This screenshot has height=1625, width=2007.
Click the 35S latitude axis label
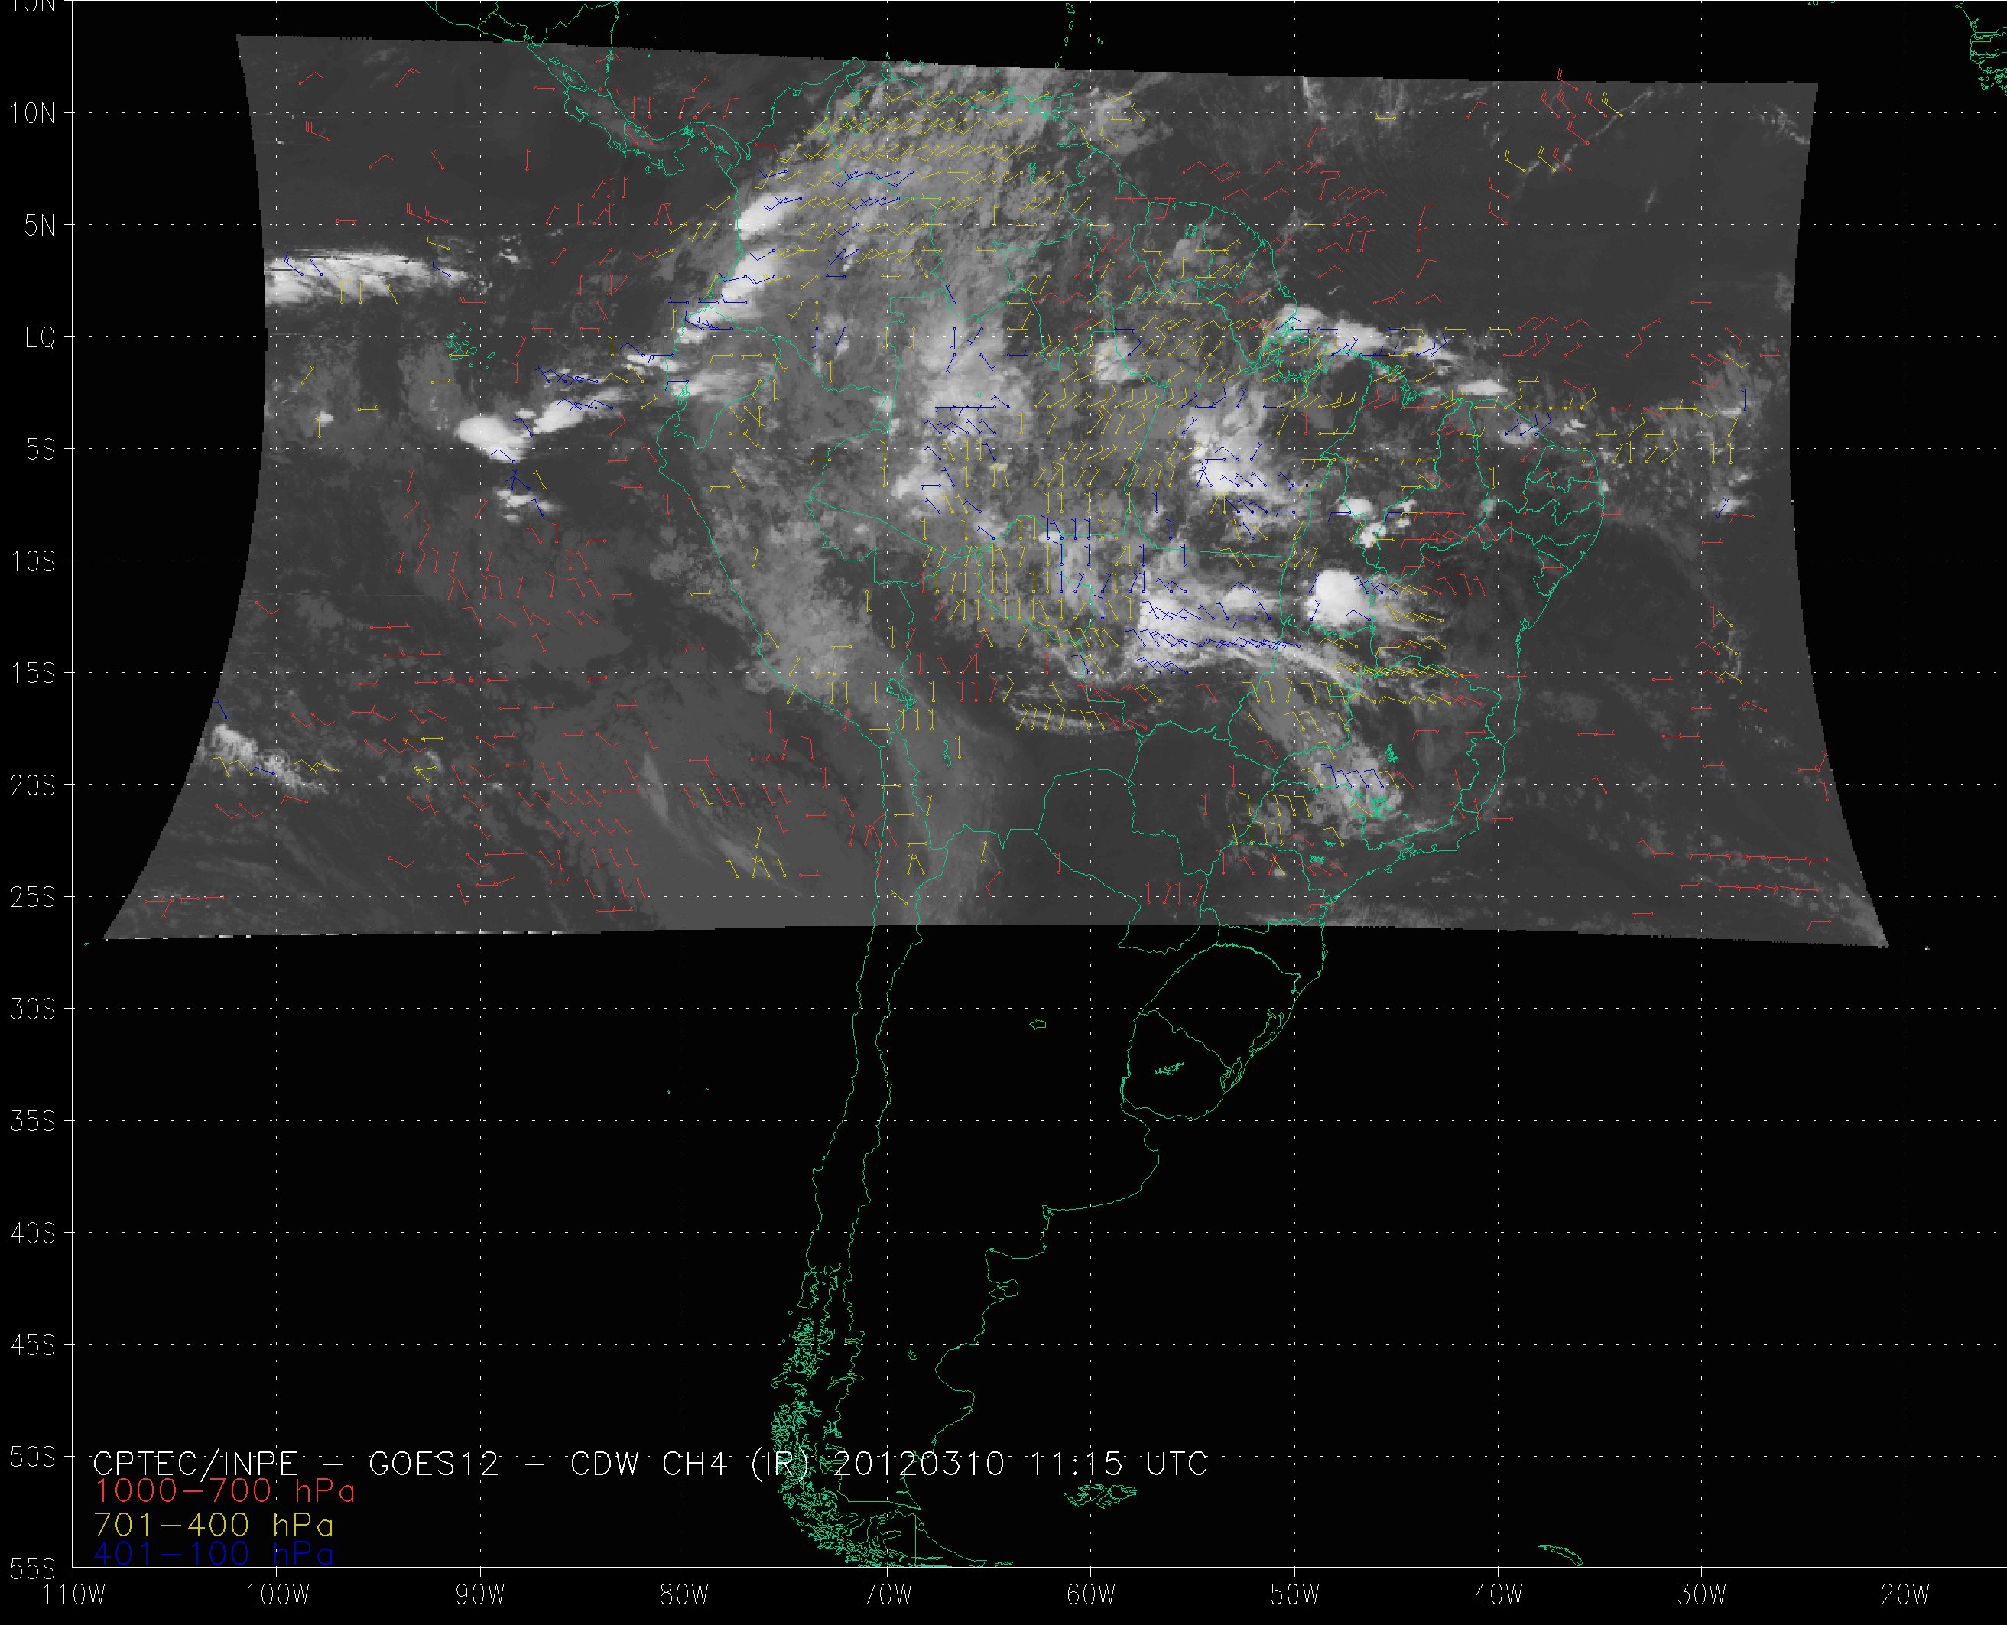pos(33,1121)
